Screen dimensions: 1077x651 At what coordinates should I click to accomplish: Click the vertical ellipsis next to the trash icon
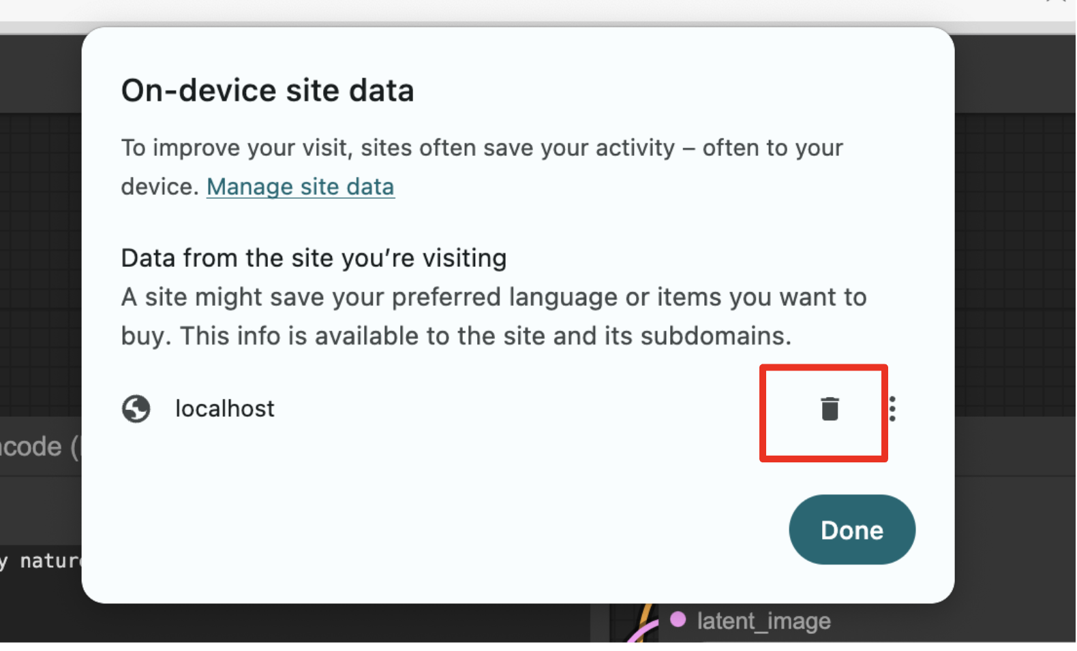[x=893, y=409]
